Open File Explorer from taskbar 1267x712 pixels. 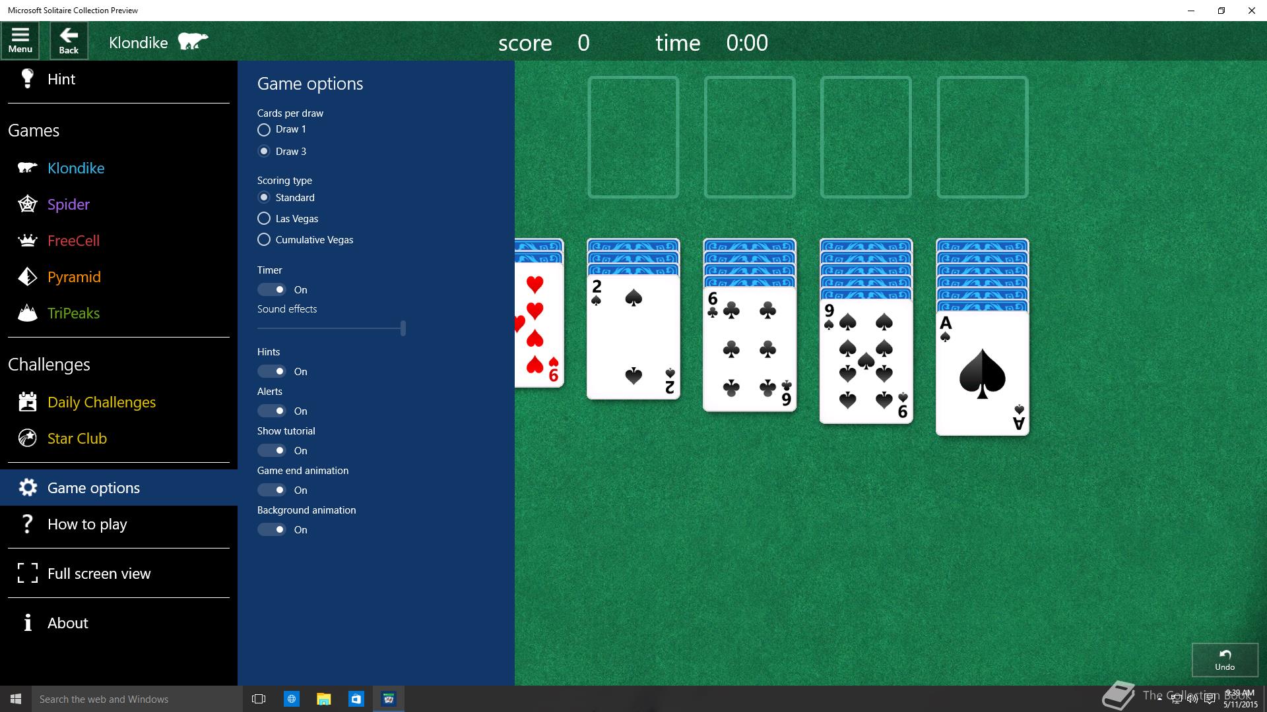[323, 699]
